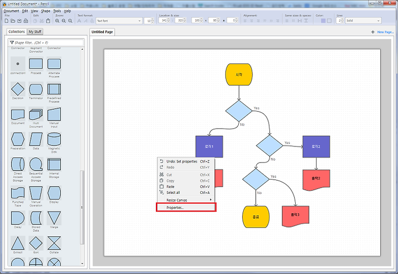Click the Print toolbar icon
Screen dimensions: 398x274
click(25, 21)
